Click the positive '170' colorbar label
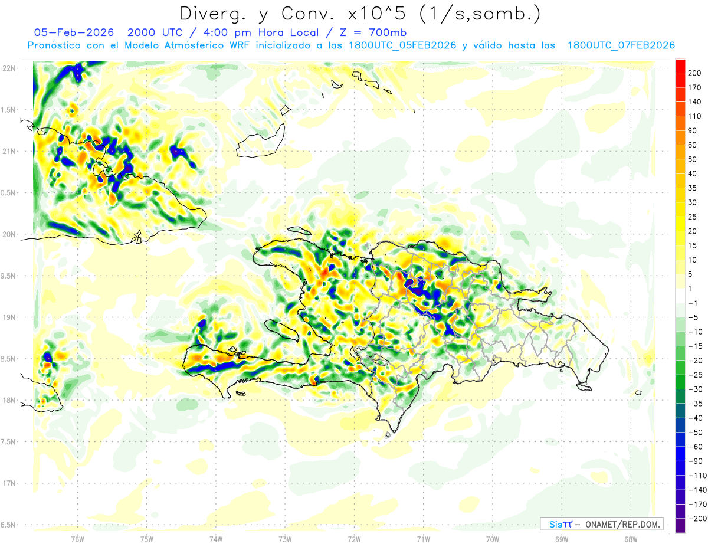The image size is (708, 547). [694, 87]
